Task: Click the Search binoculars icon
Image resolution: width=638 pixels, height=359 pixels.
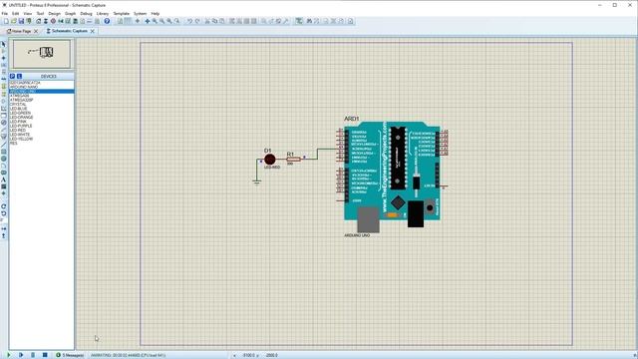Action: 309,21
